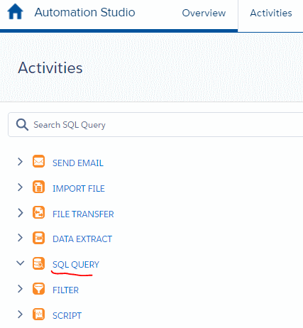Screen dimensions: 303x328
Task: Click the File Transfer icon
Action: pos(38,212)
